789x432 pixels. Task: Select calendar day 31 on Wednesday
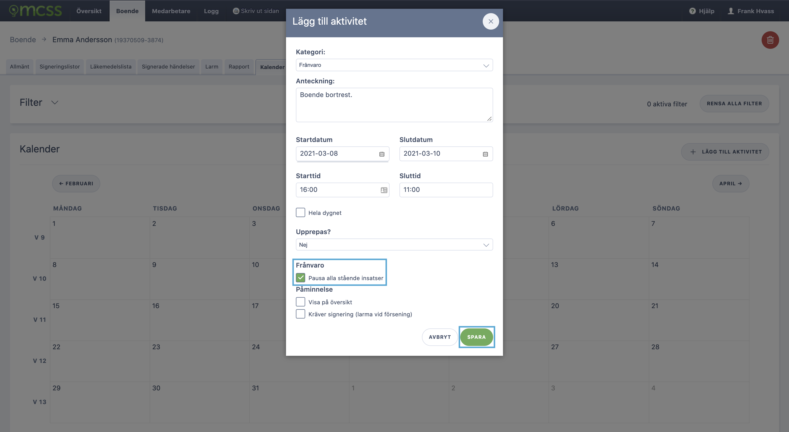click(299, 402)
